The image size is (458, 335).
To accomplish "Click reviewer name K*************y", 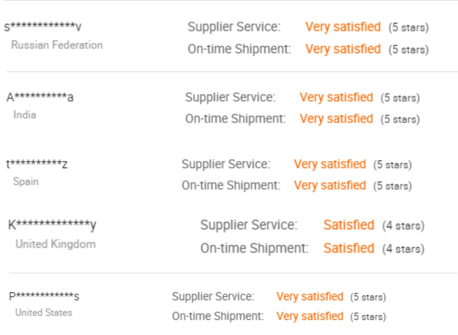I will pos(52,225).
